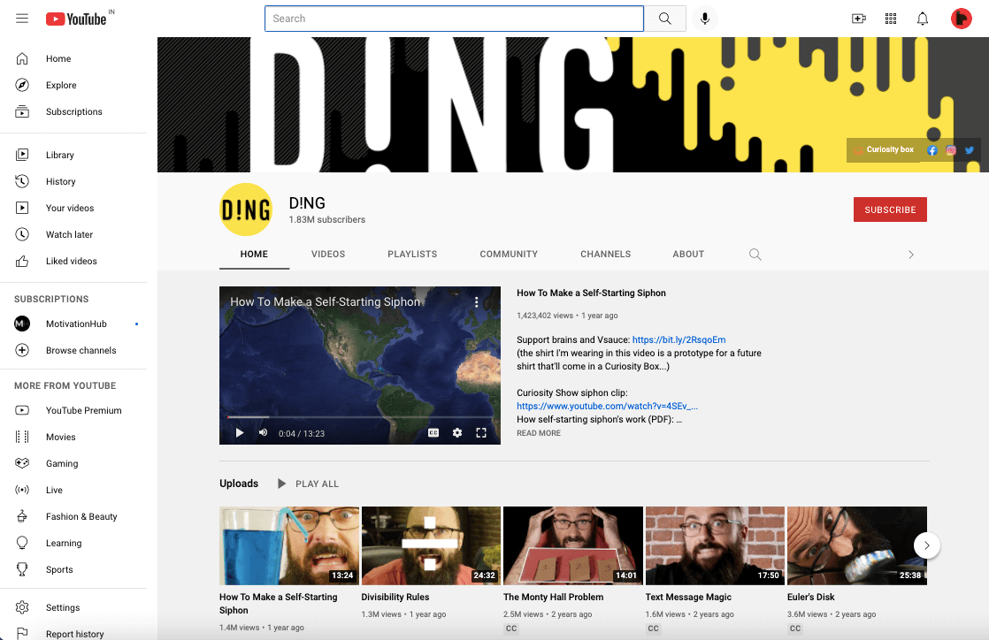The width and height of the screenshot is (989, 640).
Task: Open the Divisibility Rules video thumbnail
Action: pos(431,545)
